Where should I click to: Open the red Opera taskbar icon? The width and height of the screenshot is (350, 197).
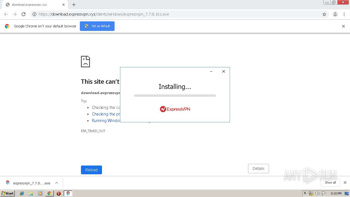pyautogui.click(x=59, y=193)
